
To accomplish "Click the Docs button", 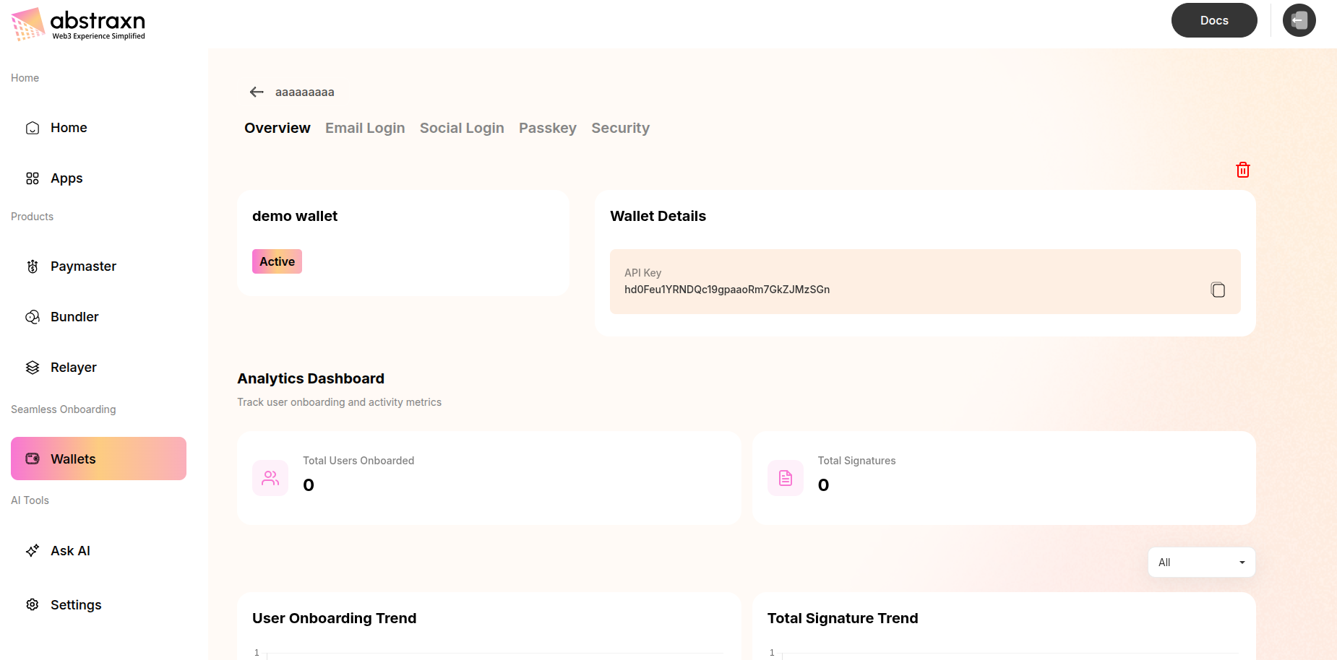I will 1213,20.
